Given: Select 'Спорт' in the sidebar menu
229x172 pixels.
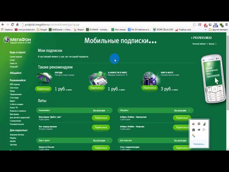Looking at the screenshot, I should pos(12,60).
